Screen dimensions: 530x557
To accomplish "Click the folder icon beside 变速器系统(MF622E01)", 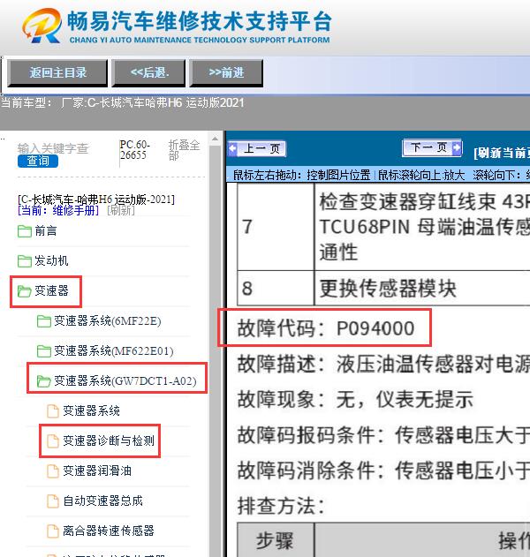I will tap(44, 351).
